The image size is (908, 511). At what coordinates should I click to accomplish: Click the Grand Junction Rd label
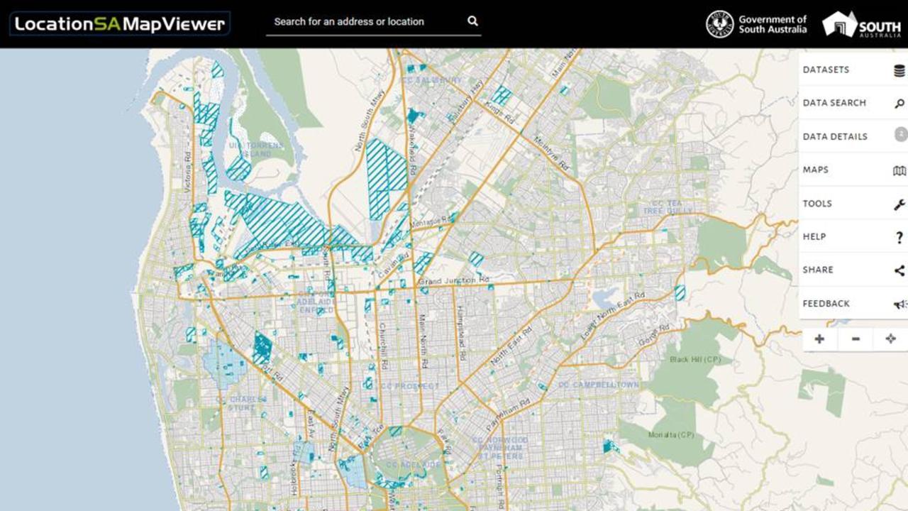click(454, 281)
